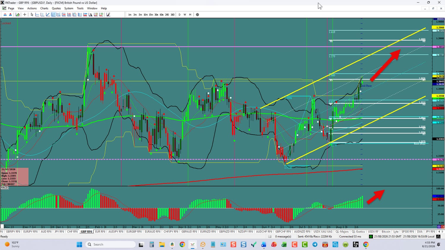Switch to the USDX XAU XAG tab
This screenshot has width=445, height=250.
(323, 232)
